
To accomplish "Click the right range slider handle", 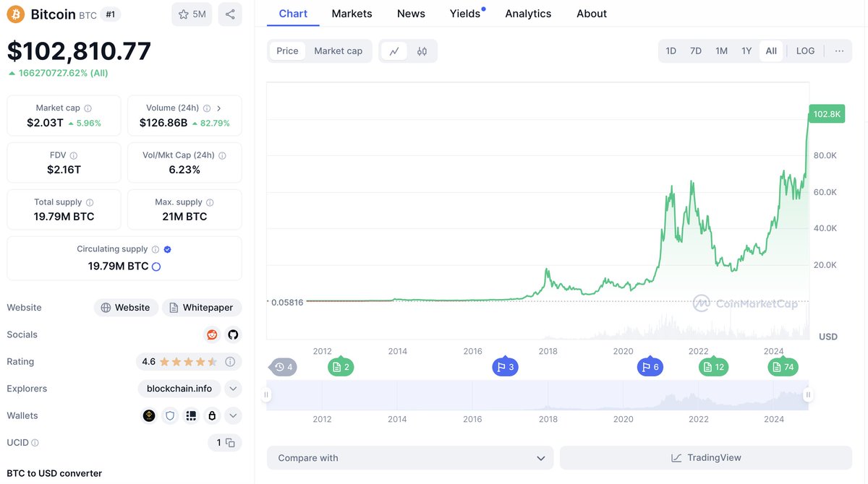I will coord(808,395).
